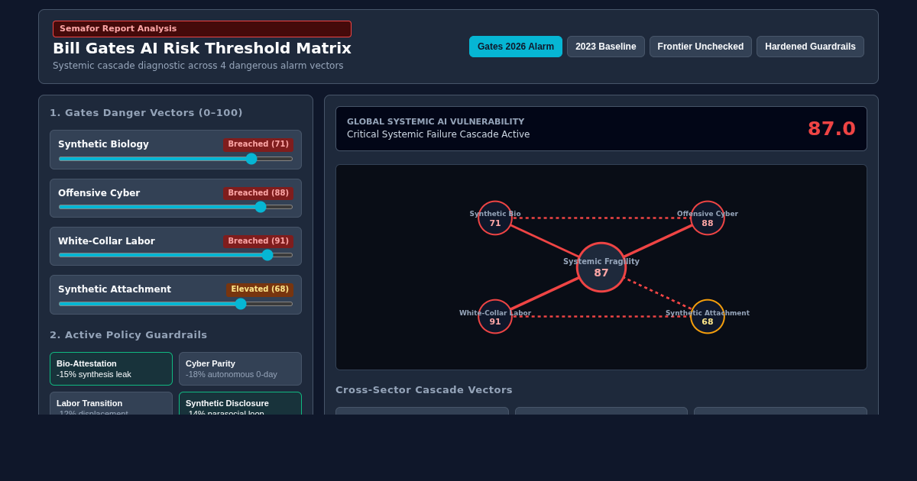Click the Active Policy Guardrails heading
The image size is (917, 481).
pos(128,335)
